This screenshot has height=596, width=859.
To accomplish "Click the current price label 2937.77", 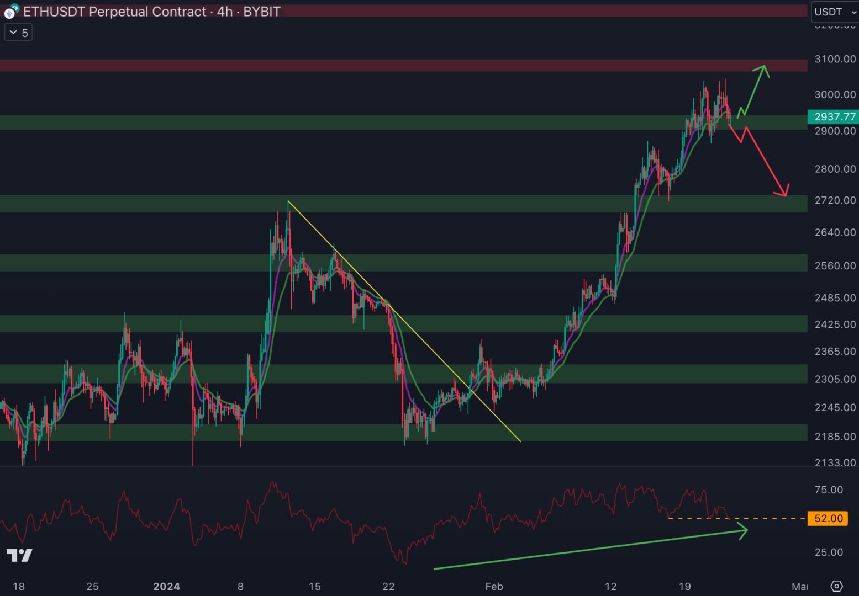I will point(834,117).
